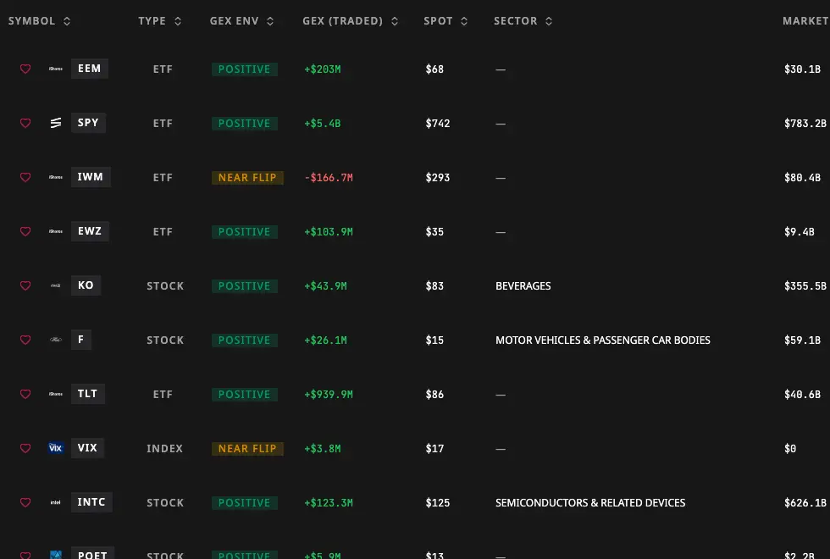Image resolution: width=830 pixels, height=559 pixels.
Task: Add VIX to favorites via heart icon
Action: coord(25,448)
